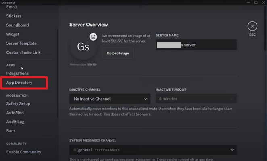Click the Gs server avatar circle
Screen dimensions: 267x161
(x=83, y=46)
